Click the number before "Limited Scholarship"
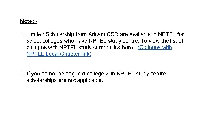This screenshot has height=123, width=197. click(x=22, y=34)
